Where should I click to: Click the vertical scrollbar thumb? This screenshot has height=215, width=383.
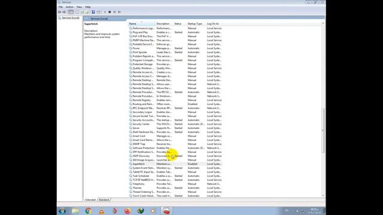(x=323, y=131)
